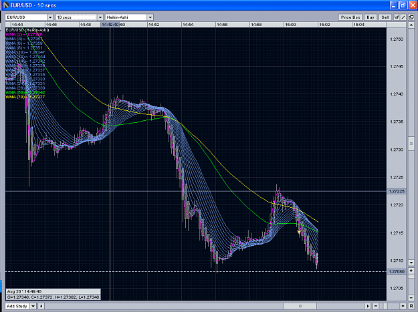Open the Add Study dropdown arrow
This screenshot has width=418, height=312.
pyautogui.click(x=33, y=306)
